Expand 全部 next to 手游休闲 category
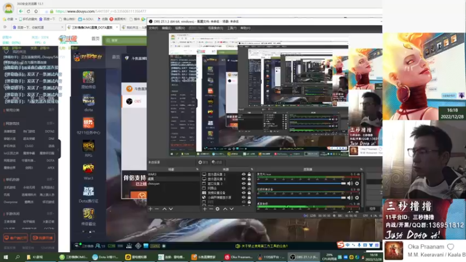Screen dimensions: 466x262 50,214
